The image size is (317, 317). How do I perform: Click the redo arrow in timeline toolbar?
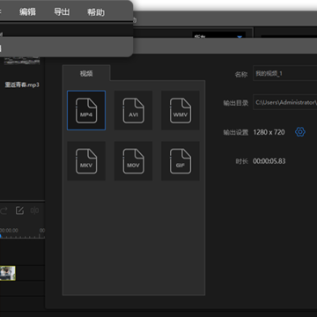tap(4, 210)
